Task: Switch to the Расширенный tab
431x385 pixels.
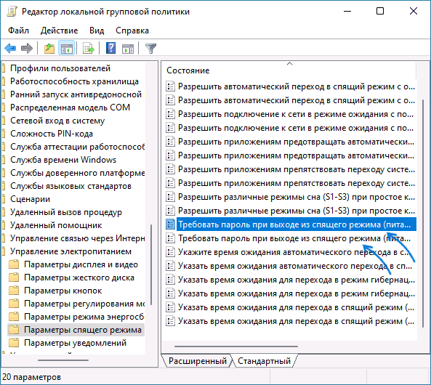Action: coord(198,361)
